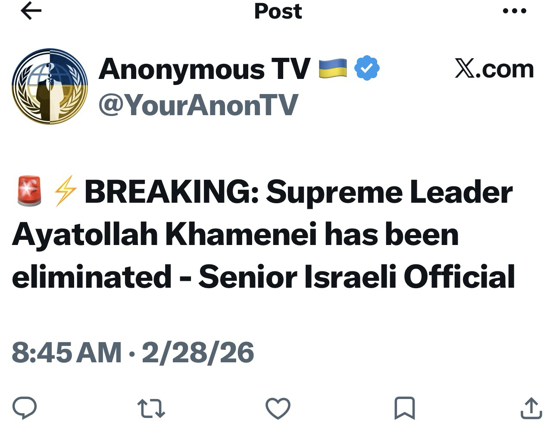Open the three-dot more options menu
Screen dimensions: 556x446
tap(515, 11)
